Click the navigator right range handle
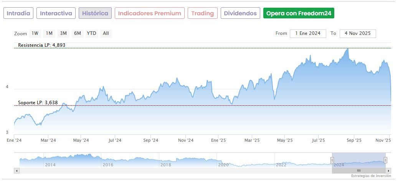 click(385, 160)
